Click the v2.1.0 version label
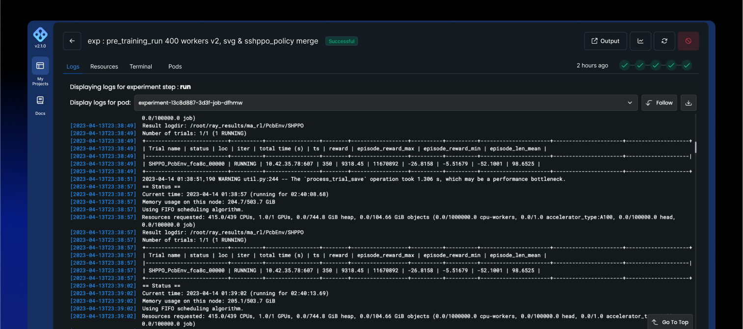 click(x=40, y=46)
